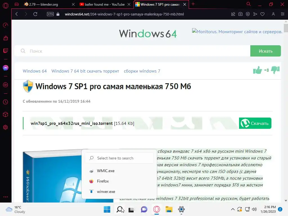Search in tabs magnifier icon
Image resolution: width=288 pixels, height=216 pixels.
coord(249,4)
